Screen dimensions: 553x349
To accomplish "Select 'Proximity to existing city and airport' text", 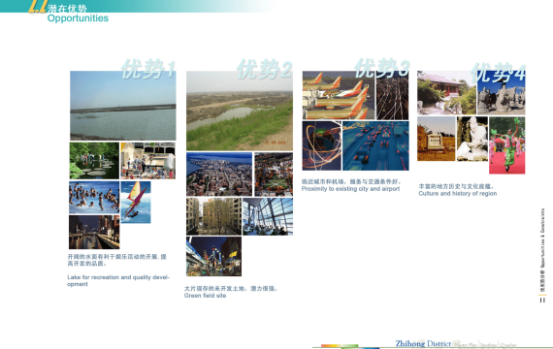I will tap(350, 189).
